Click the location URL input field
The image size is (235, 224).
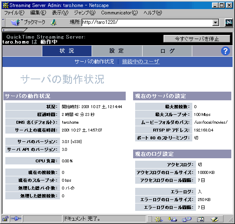[147, 23]
